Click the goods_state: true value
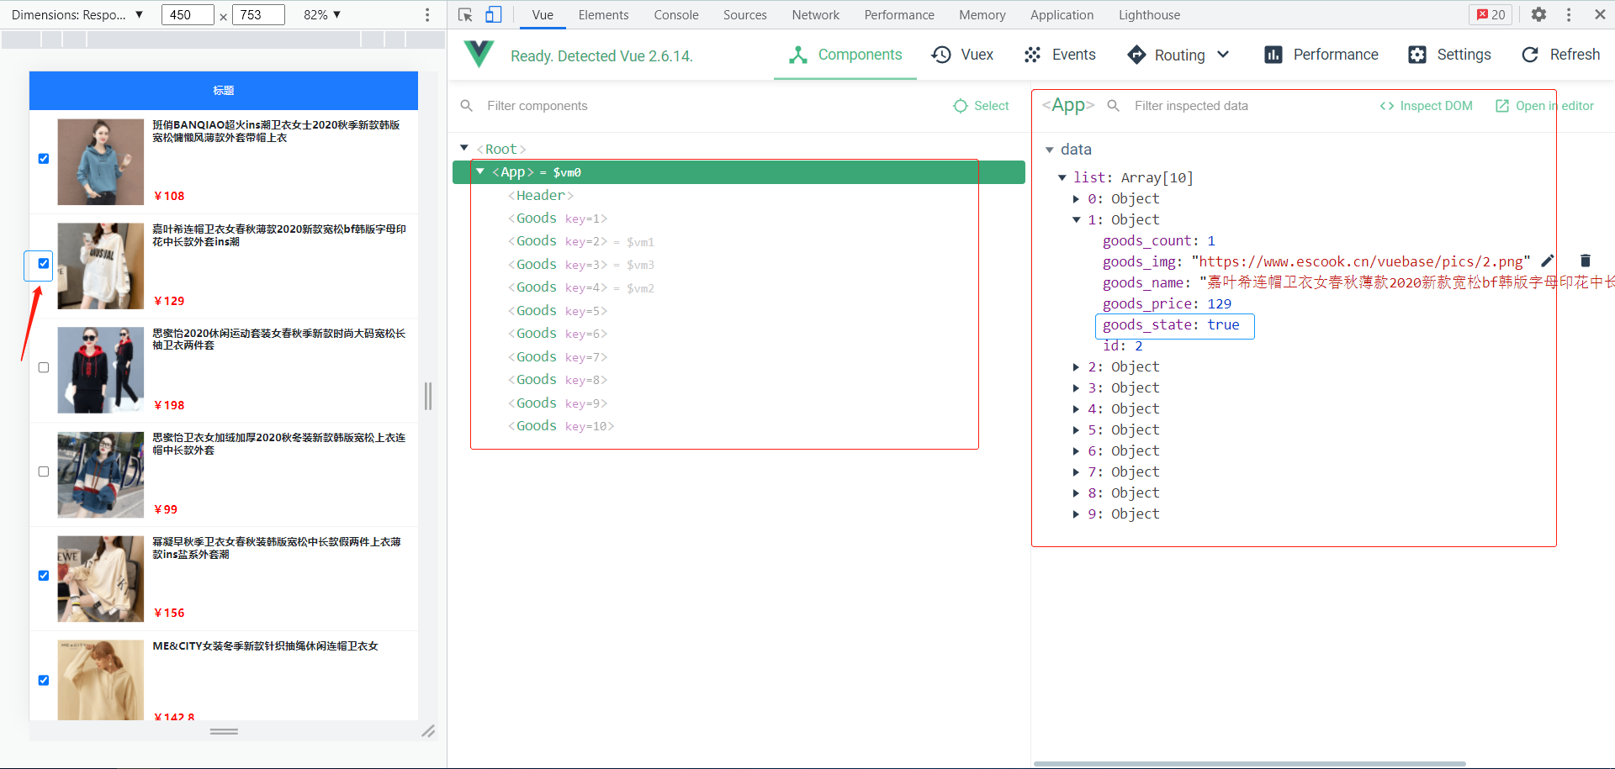This screenshot has width=1615, height=769. (1223, 325)
